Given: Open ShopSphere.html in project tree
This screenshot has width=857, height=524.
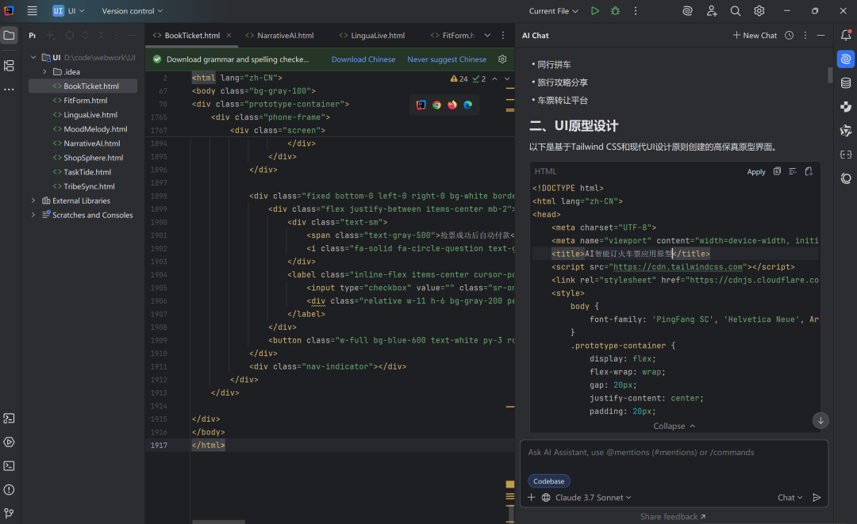Looking at the screenshot, I should pyautogui.click(x=93, y=157).
